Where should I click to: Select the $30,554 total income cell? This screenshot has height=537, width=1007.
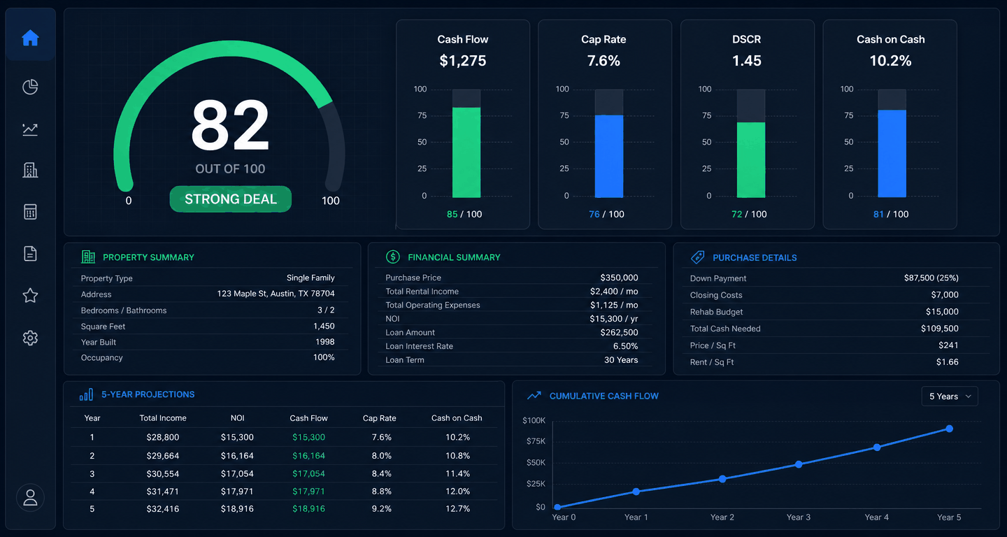click(163, 474)
